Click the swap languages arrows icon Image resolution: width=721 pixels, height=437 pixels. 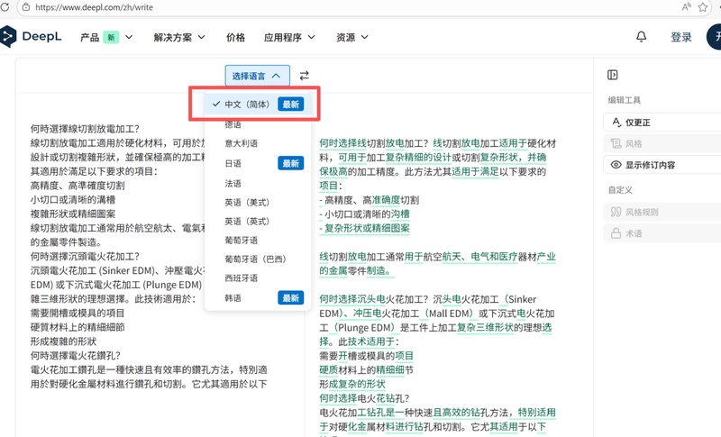(x=305, y=76)
